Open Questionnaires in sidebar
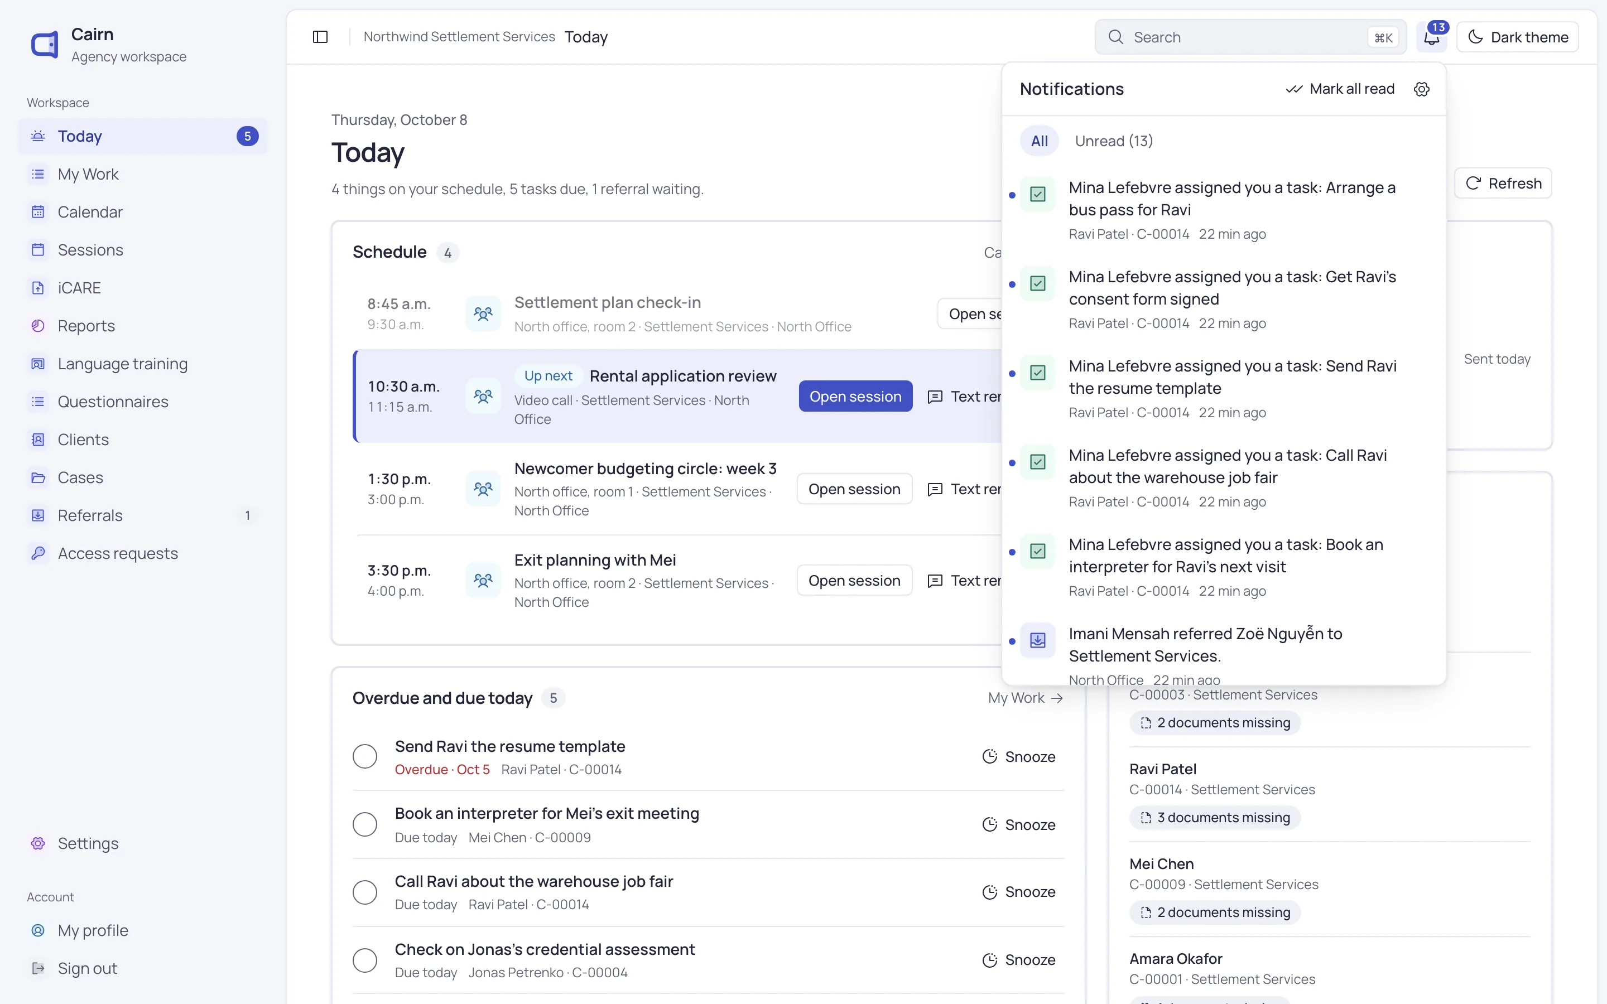The width and height of the screenshot is (1607, 1004). [x=143, y=402]
